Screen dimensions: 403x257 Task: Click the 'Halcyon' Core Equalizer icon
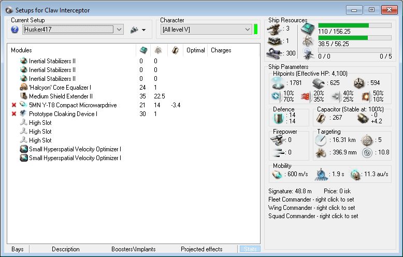24,88
